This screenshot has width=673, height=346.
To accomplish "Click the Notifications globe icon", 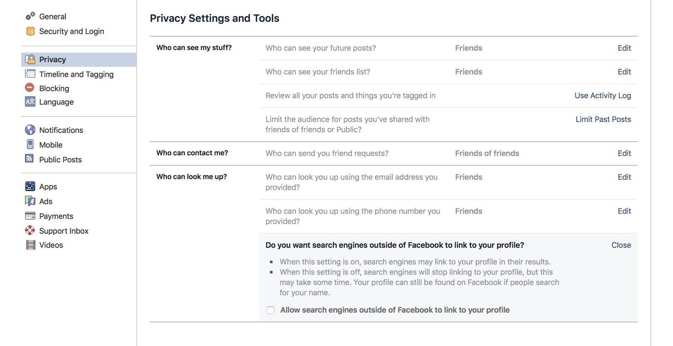I will coord(30,130).
